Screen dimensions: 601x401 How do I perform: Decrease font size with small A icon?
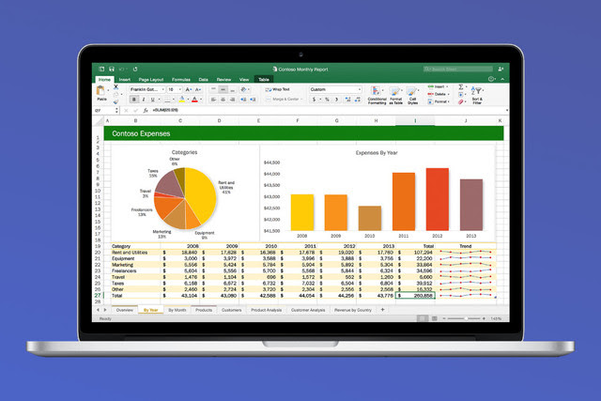point(198,89)
